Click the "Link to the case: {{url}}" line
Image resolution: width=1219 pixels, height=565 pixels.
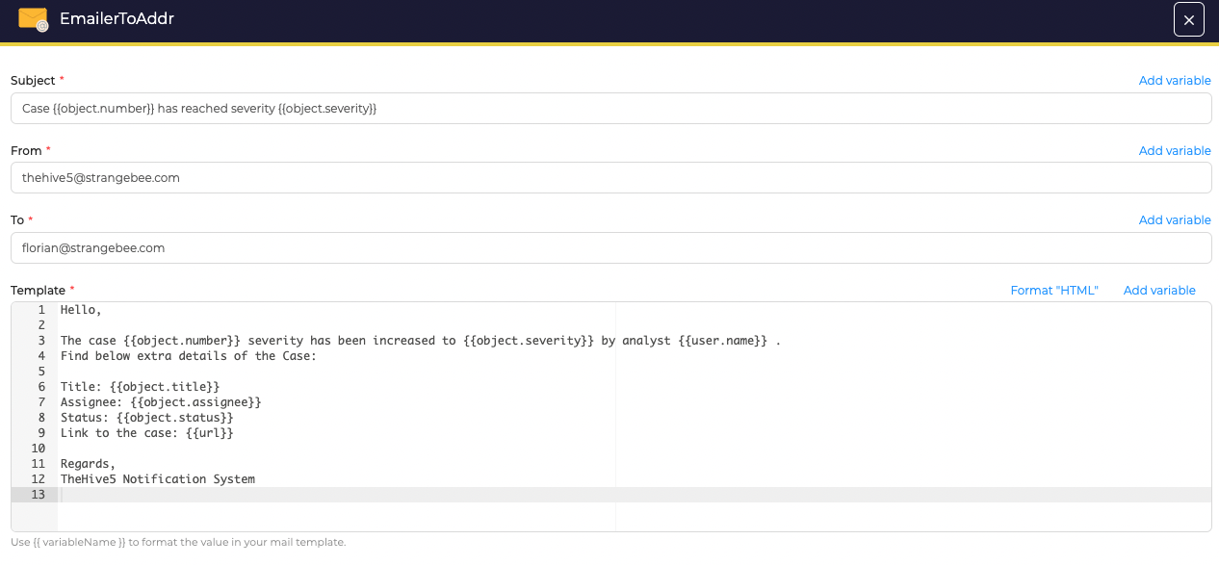146,433
